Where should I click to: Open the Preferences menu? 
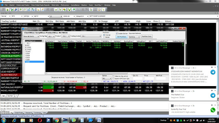(x=65, y=5)
